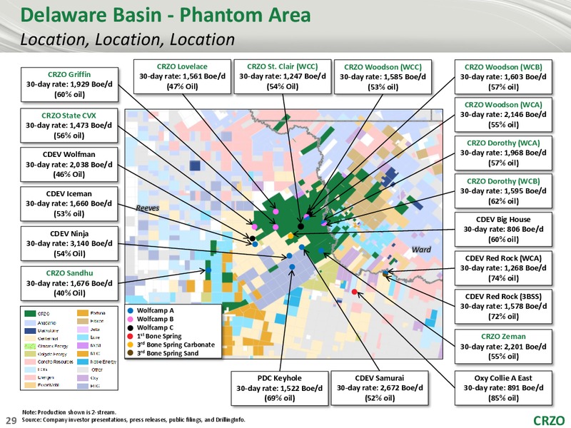Select the CRZO Griffin pink well marker on map
Image resolution: width=571 pixels, height=428 pixels.
276,227
